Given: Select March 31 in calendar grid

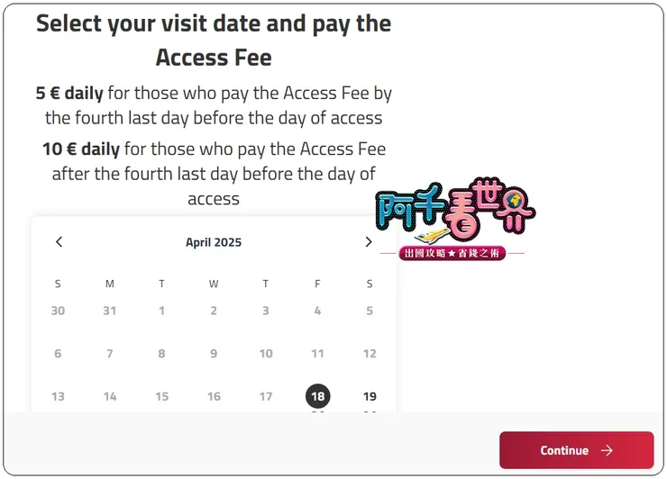Looking at the screenshot, I should (x=110, y=311).
